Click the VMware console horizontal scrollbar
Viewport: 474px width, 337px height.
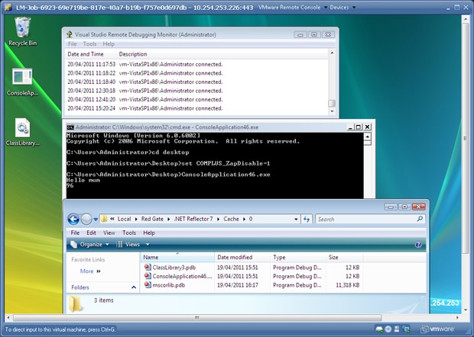197,317
